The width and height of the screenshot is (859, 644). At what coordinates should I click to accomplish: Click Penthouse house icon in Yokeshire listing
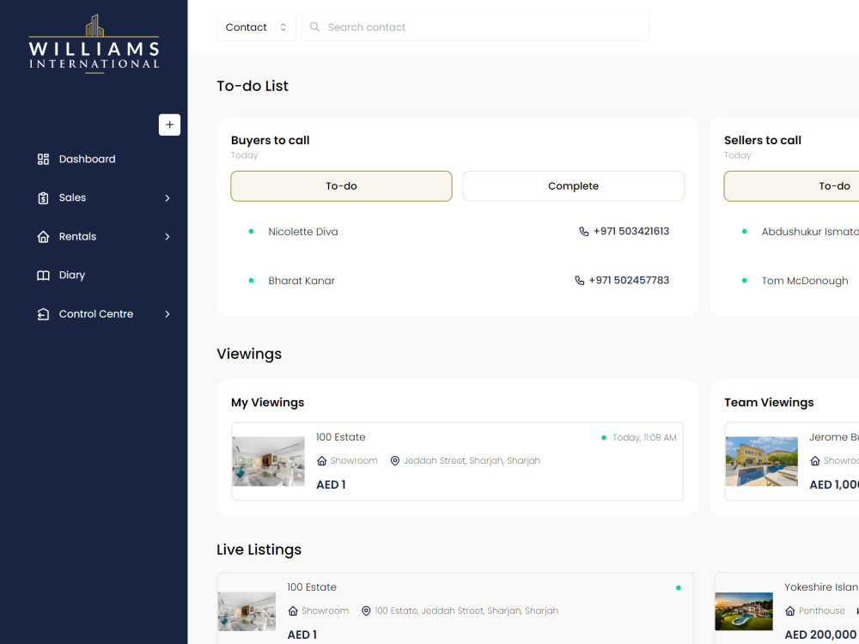(790, 611)
